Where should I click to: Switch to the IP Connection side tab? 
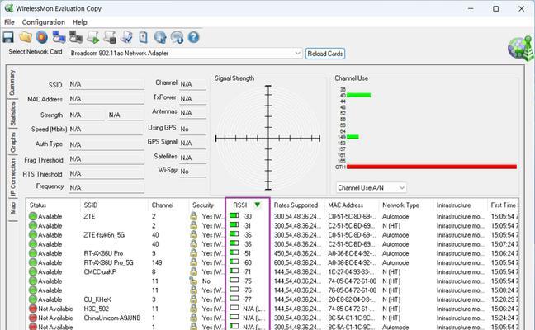[x=12, y=177]
